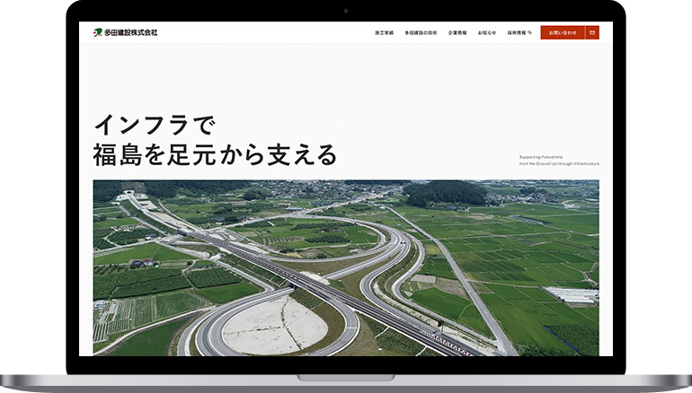Click the green and red company logo icon
This screenshot has width=692, height=393.
pyautogui.click(x=97, y=32)
